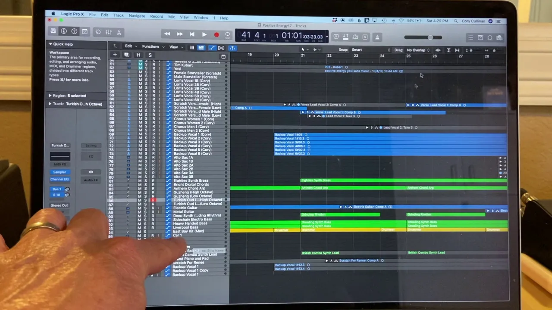The image size is (552, 310).
Task: Expand the Region: 5 selected section
Action: 50,96
